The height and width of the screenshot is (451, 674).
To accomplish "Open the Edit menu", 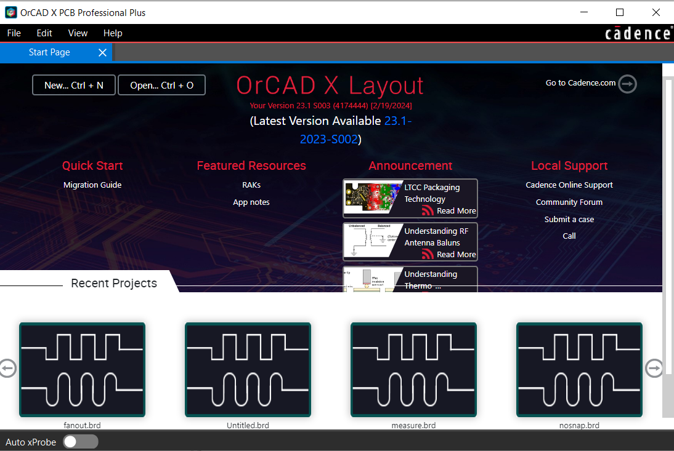I will 44,33.
